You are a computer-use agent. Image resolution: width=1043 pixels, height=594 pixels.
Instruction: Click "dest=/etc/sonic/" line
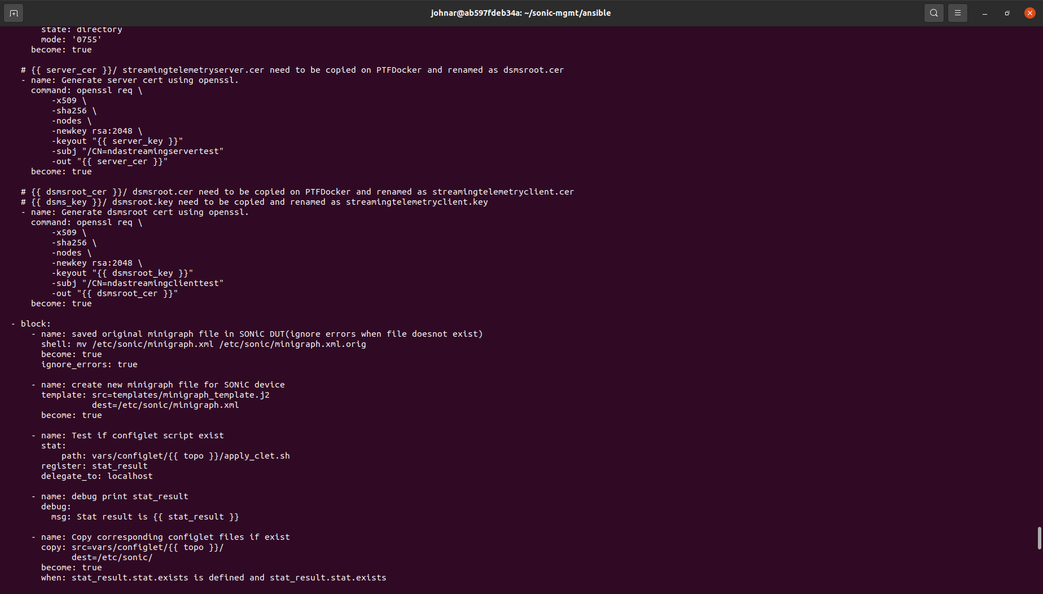click(x=112, y=557)
